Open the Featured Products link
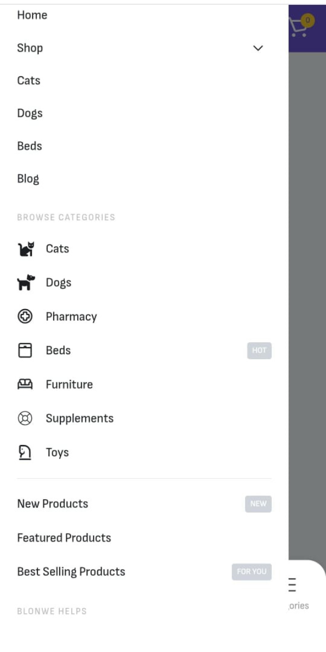The width and height of the screenshot is (326, 652). (64, 538)
